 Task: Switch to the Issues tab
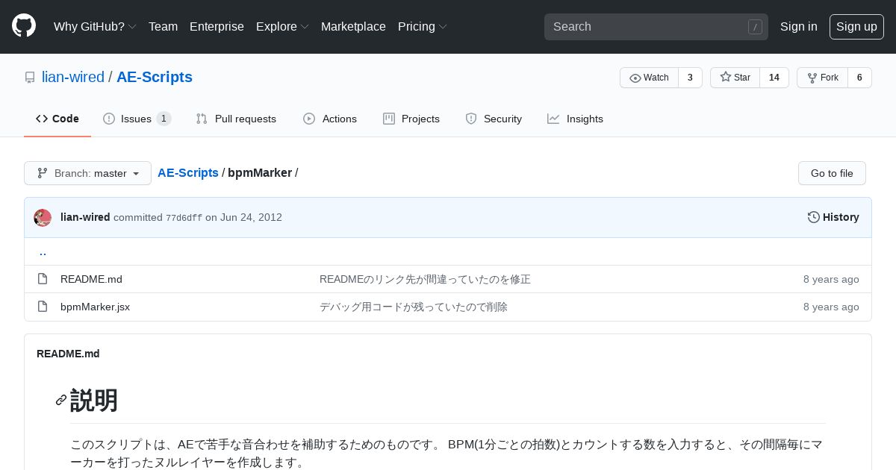[x=137, y=119]
